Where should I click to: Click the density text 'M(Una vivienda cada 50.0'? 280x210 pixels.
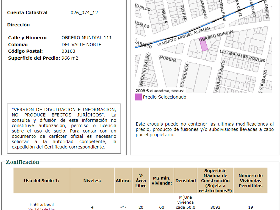186,202
